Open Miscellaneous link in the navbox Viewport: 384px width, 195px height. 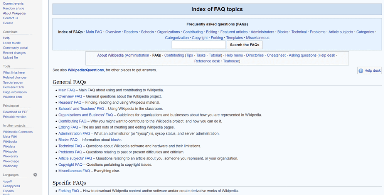[x=258, y=38]
